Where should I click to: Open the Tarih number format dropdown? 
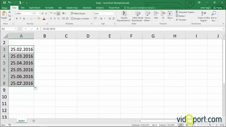tap(114, 13)
